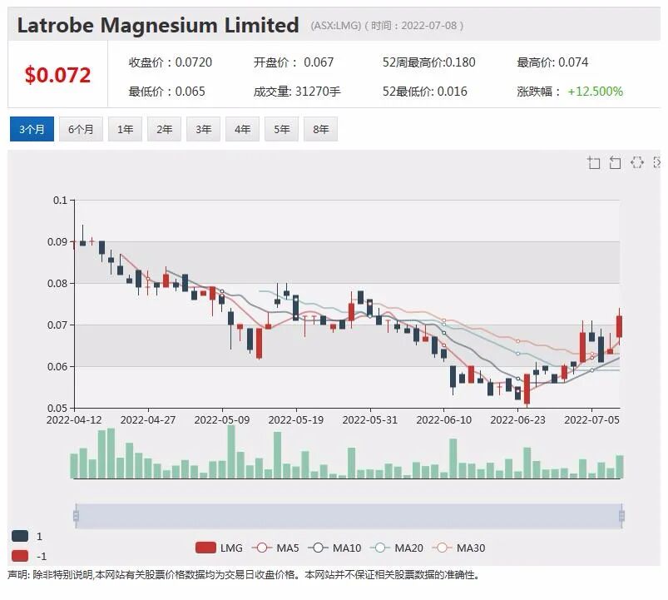Click the +12.500% change percentage
668x600 pixels.
[595, 92]
